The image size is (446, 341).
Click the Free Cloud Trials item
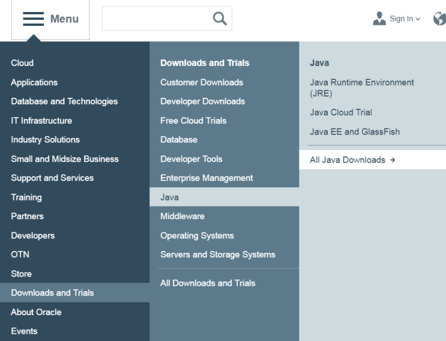(193, 121)
